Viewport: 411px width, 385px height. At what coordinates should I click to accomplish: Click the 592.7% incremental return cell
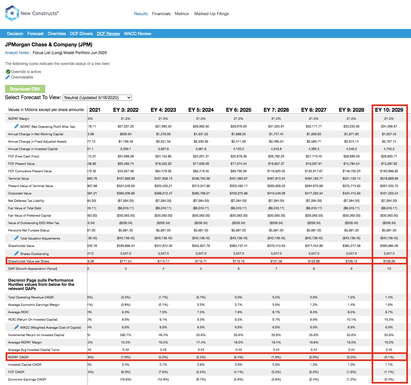[x=126, y=335]
